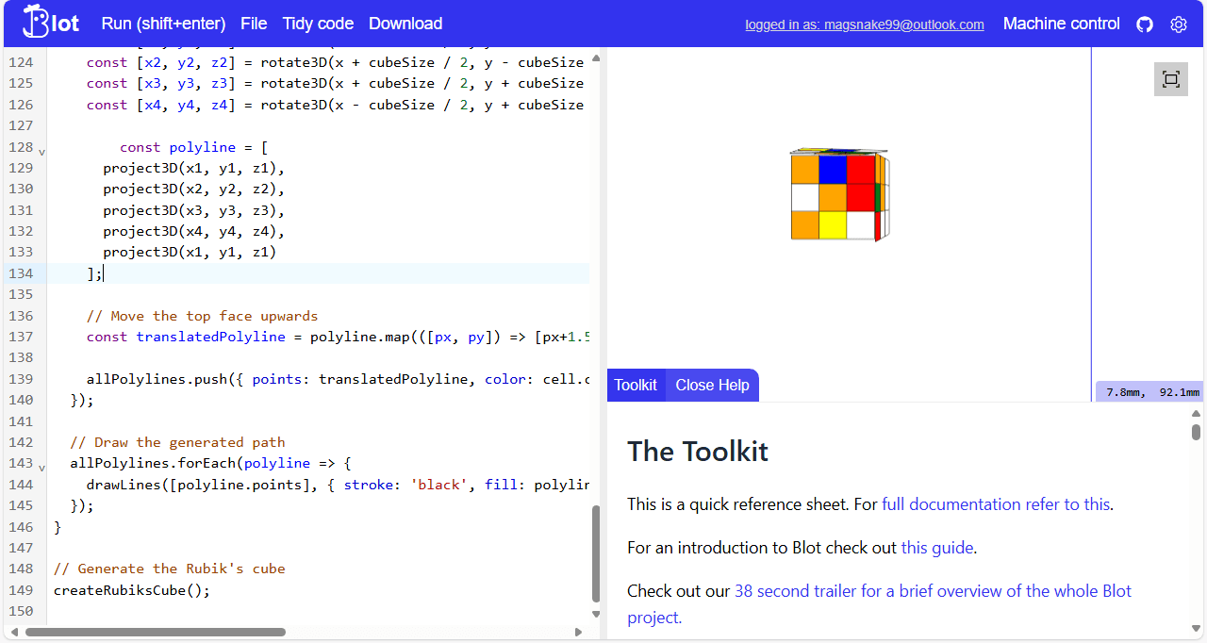The width and height of the screenshot is (1207, 643).
Task: Open the Download menu
Action: tap(405, 24)
